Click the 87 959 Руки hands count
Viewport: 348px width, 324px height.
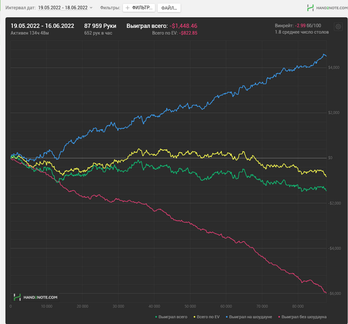point(100,26)
